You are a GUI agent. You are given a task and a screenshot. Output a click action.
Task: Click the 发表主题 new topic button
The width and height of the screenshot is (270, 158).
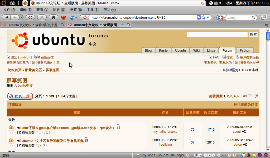20,96
